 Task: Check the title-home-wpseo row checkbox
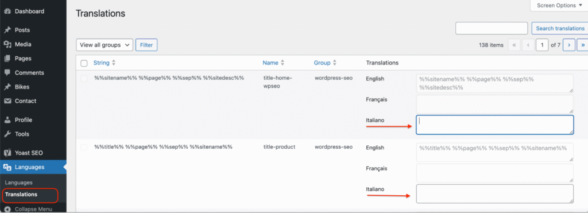coord(84,79)
